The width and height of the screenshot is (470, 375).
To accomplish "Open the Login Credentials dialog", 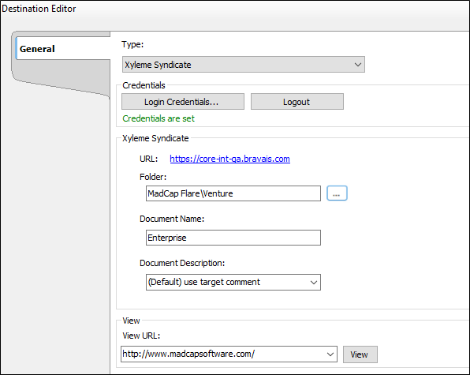I will pyautogui.click(x=183, y=102).
